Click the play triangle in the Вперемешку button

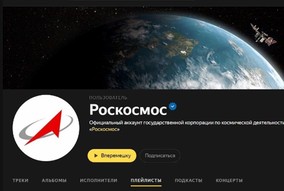(96, 155)
